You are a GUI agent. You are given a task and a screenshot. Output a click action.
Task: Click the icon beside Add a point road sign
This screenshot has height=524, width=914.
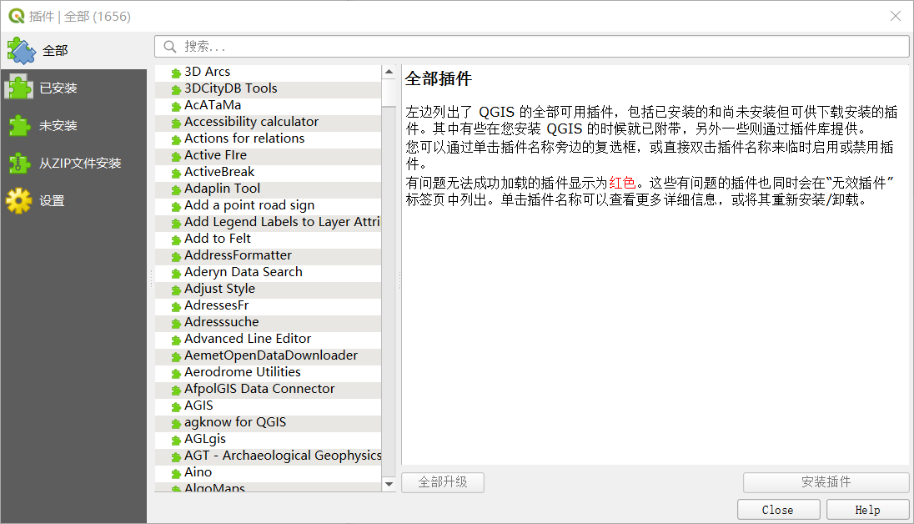click(x=176, y=207)
